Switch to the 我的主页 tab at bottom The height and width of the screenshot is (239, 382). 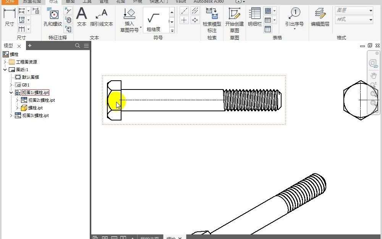point(150,237)
